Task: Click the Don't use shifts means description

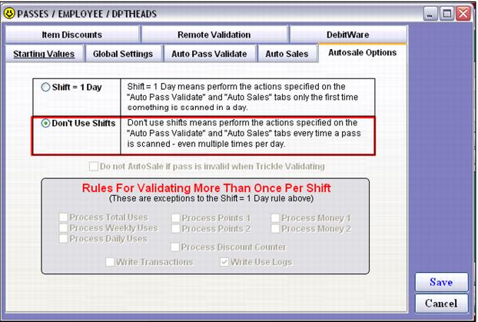Action: (x=244, y=133)
